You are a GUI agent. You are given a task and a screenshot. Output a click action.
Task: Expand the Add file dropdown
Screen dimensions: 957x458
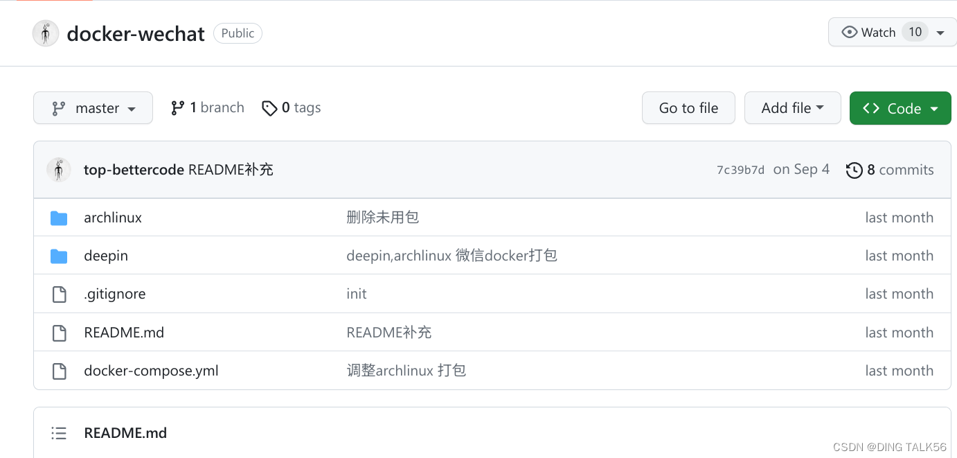[792, 107]
